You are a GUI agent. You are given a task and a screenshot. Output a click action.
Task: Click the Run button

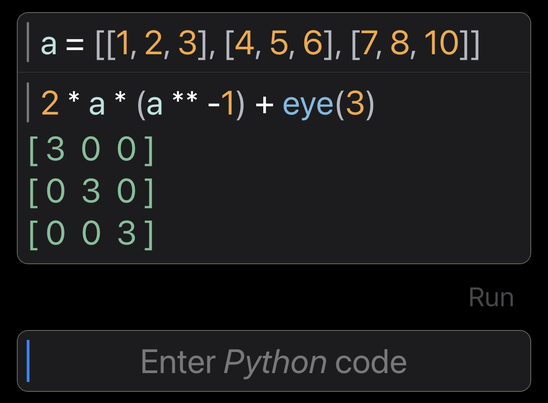point(491,298)
